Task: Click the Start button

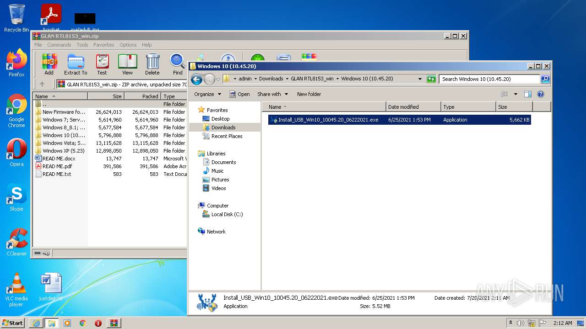Action: (13, 323)
